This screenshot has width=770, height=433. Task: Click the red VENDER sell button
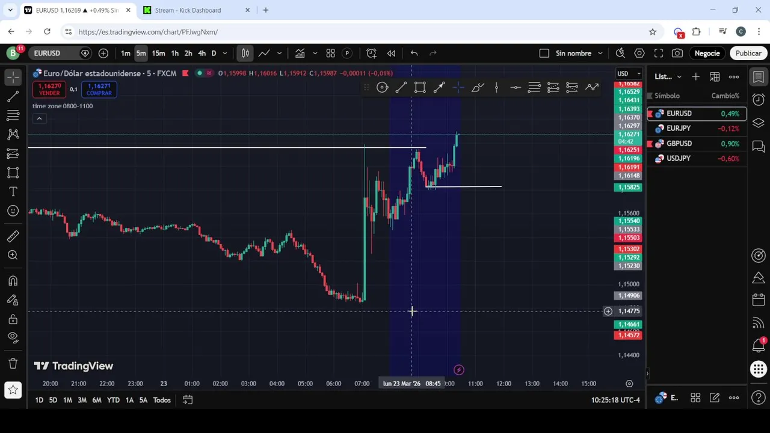tap(49, 90)
